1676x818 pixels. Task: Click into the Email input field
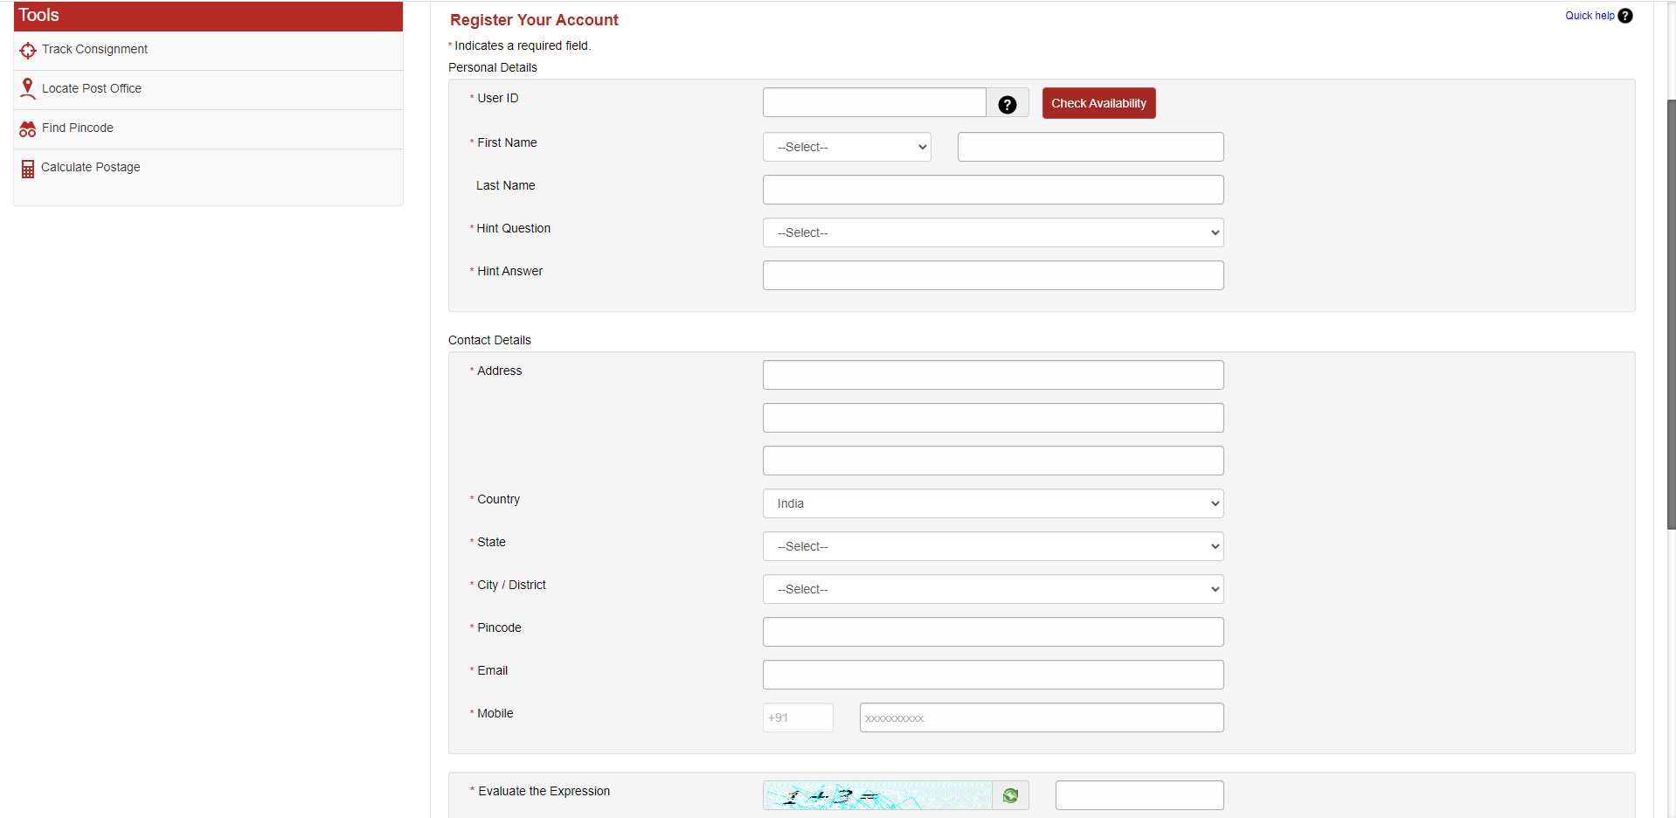coord(993,675)
